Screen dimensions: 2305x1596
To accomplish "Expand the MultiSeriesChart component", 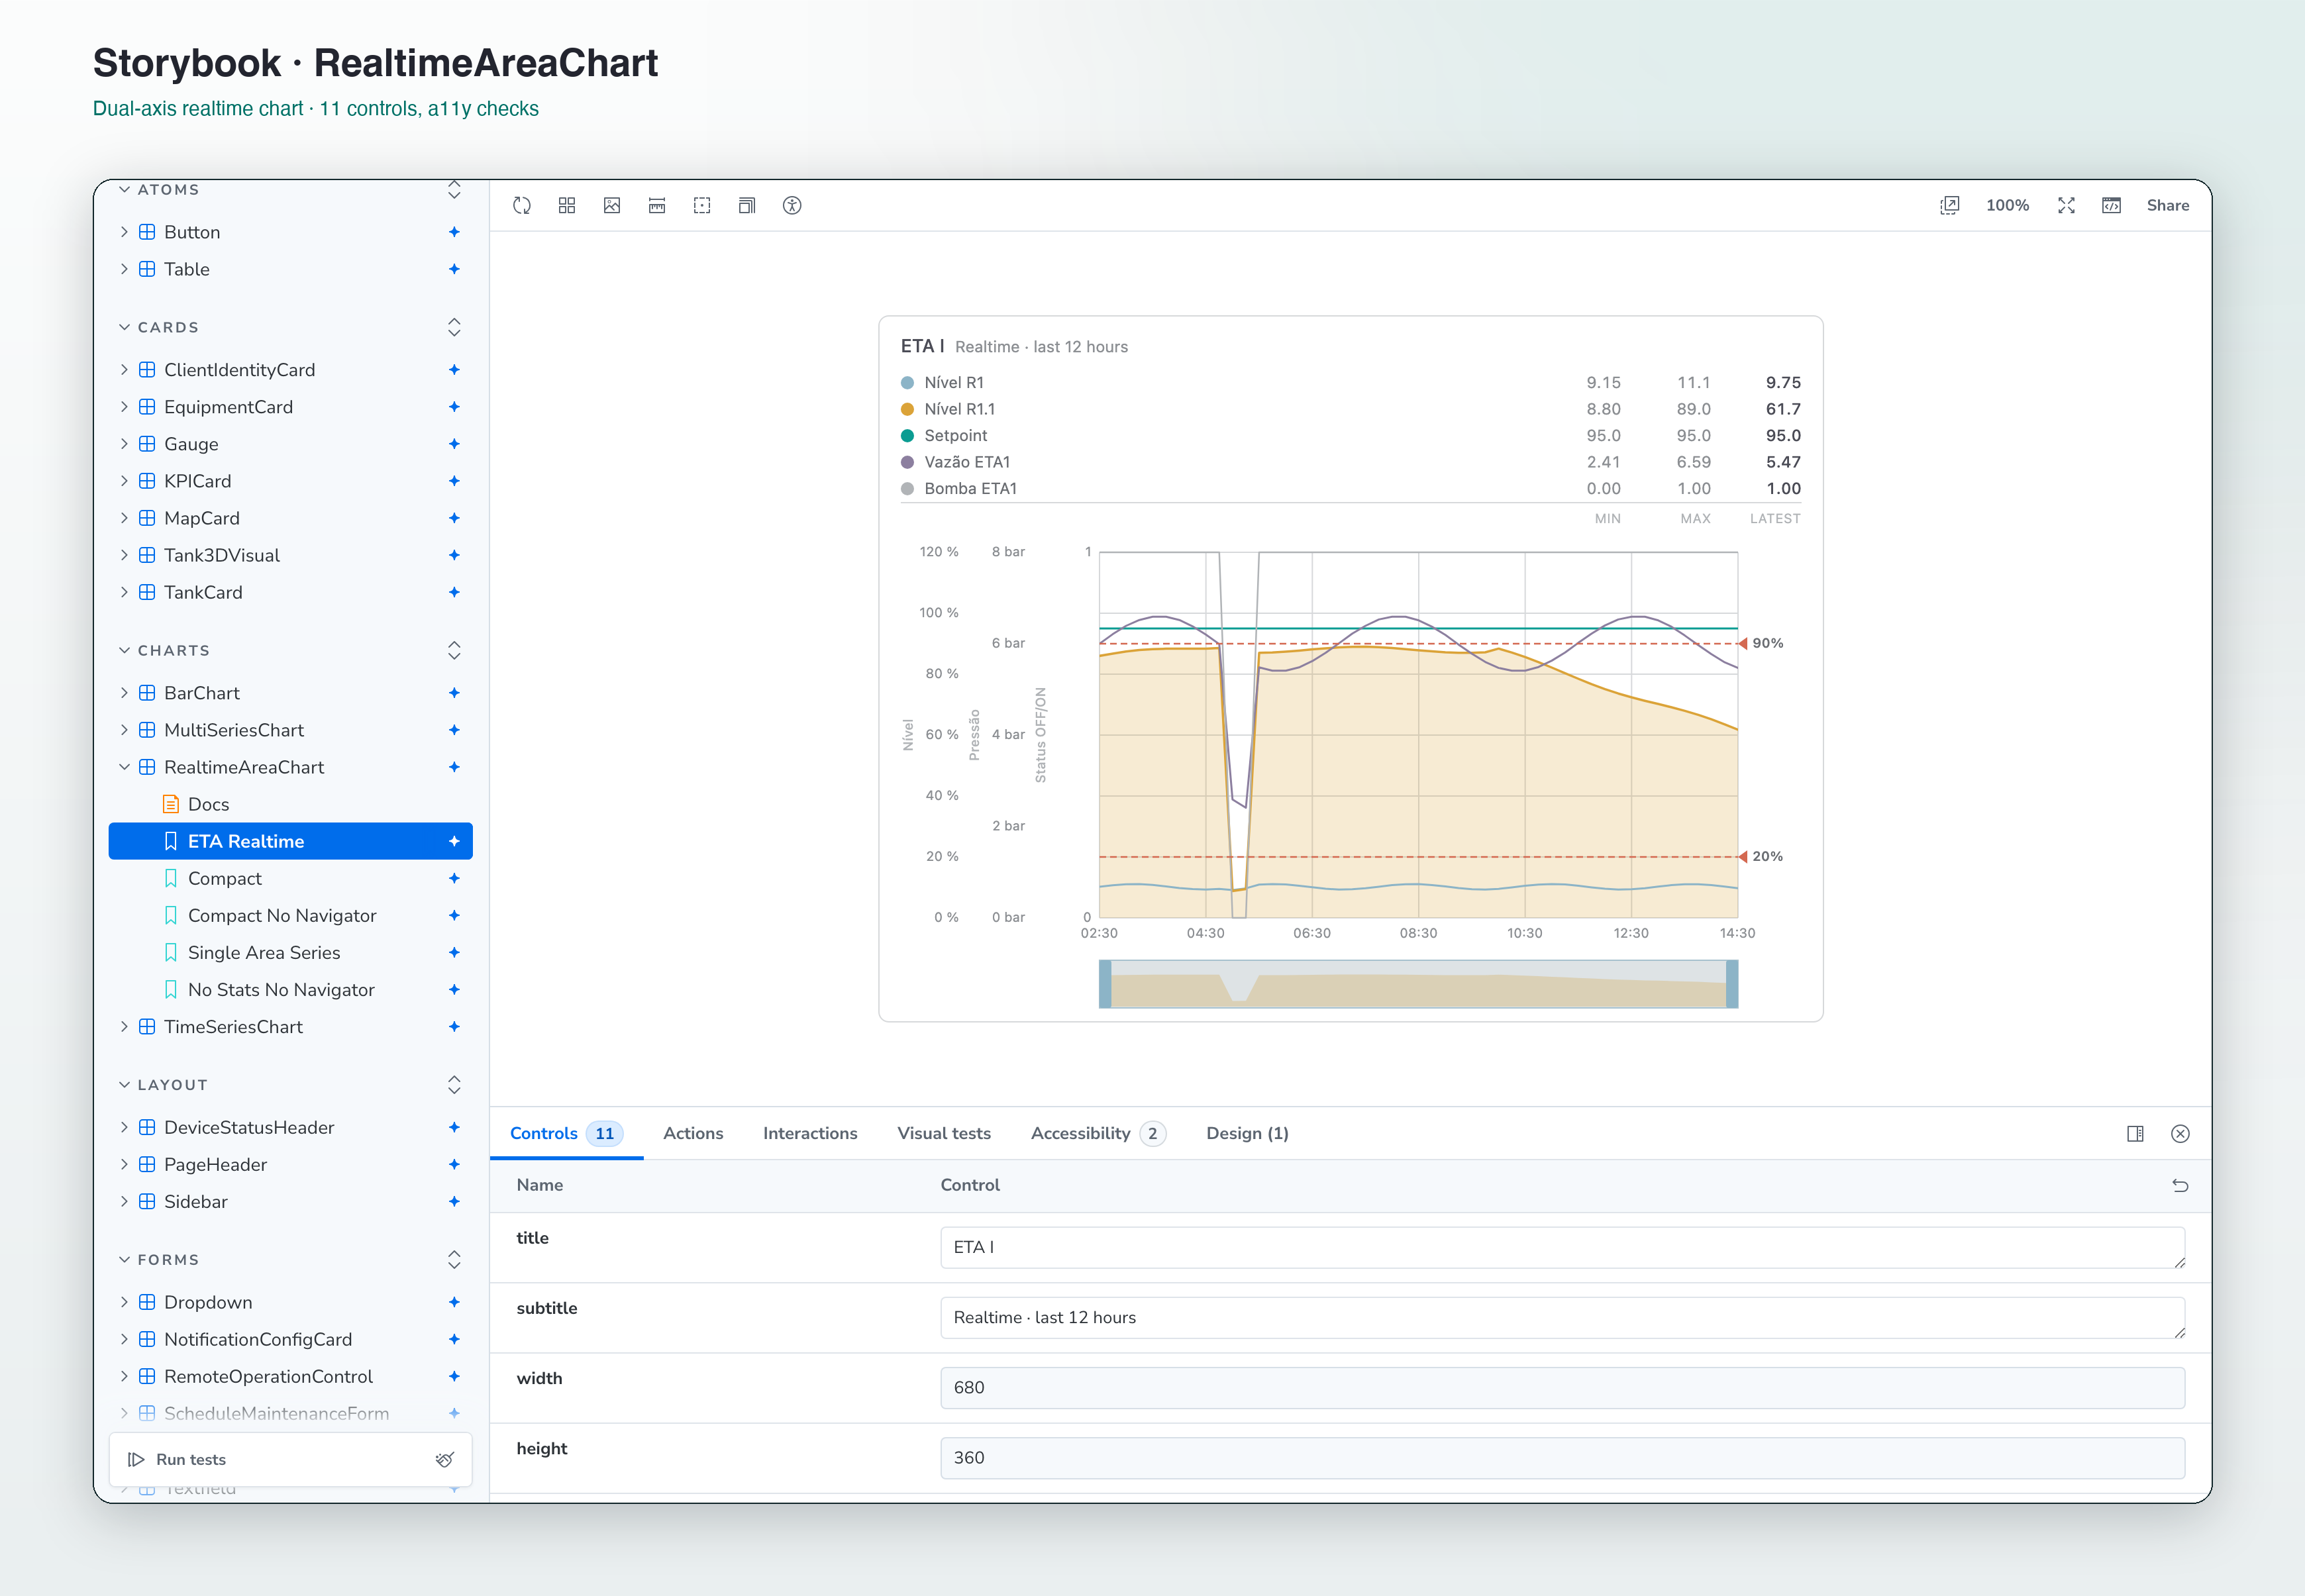I will coord(125,730).
